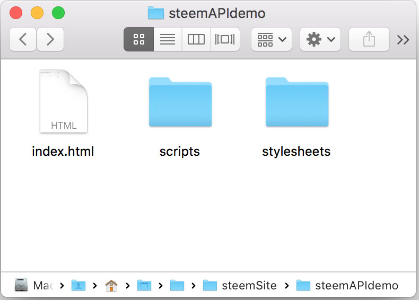The image size is (419, 300).
Task: Go forward with the right arrow button
Action: point(50,39)
